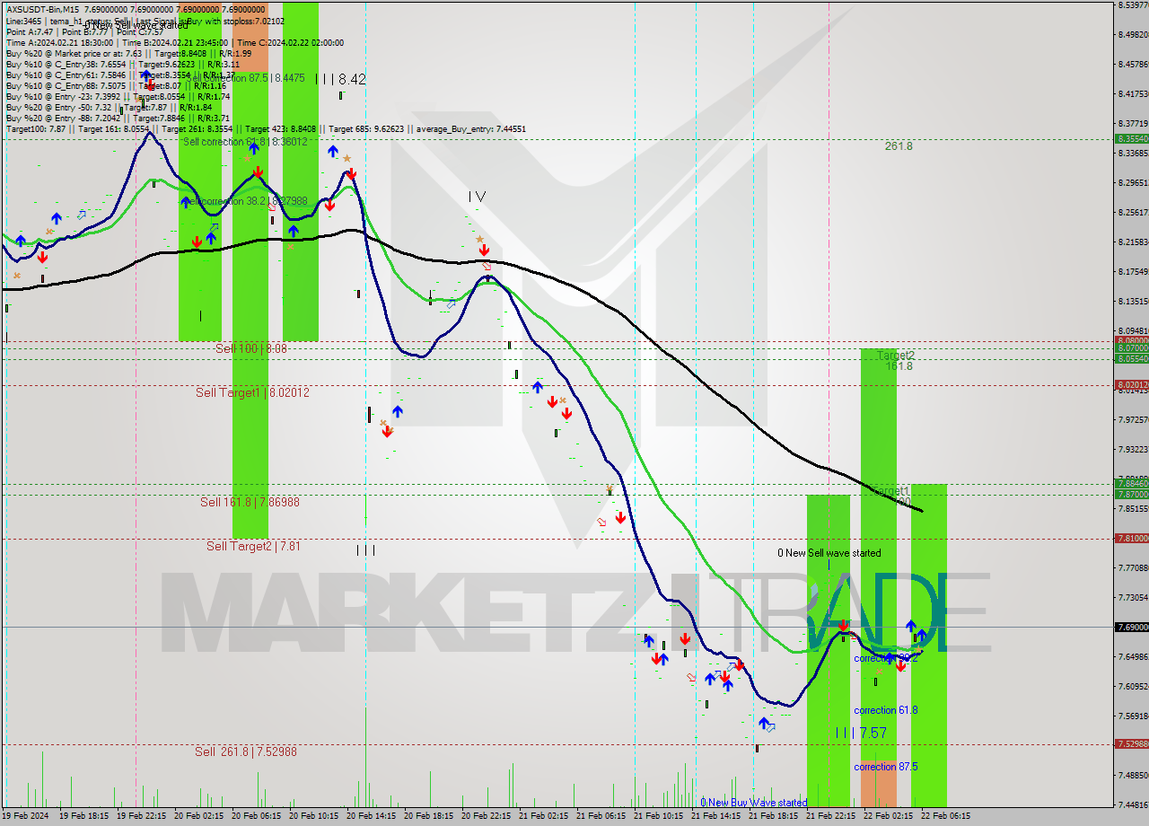The height and width of the screenshot is (826, 1149).
Task: Click the Buy %10 @ C_Entry88 line
Action: 116,85
